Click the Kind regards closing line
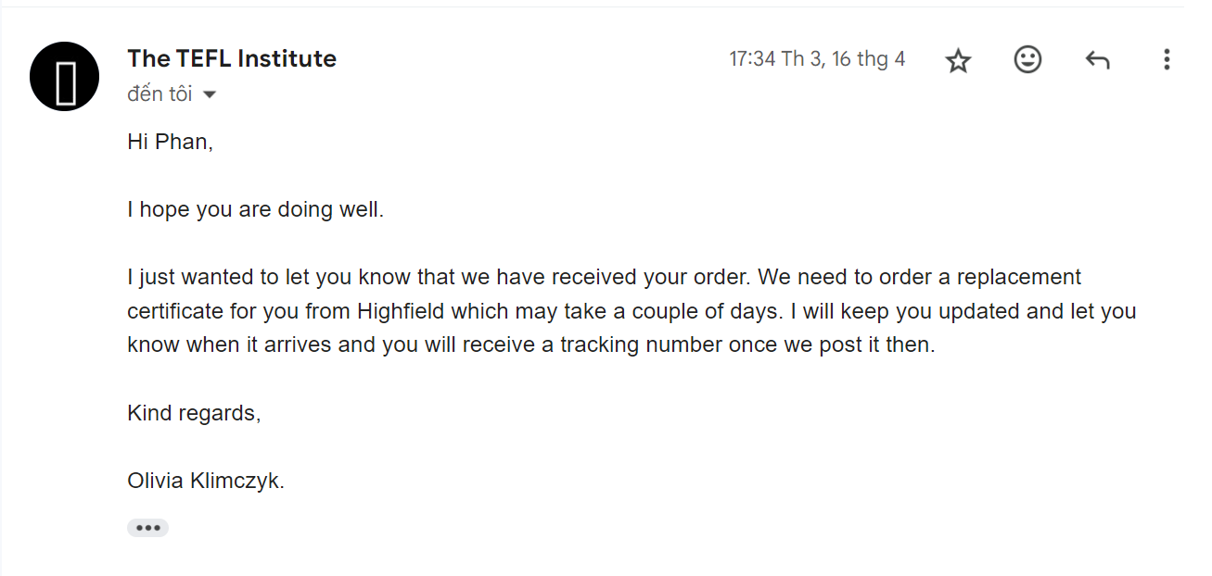Viewport: 1212px width, 576px height. [x=194, y=414]
